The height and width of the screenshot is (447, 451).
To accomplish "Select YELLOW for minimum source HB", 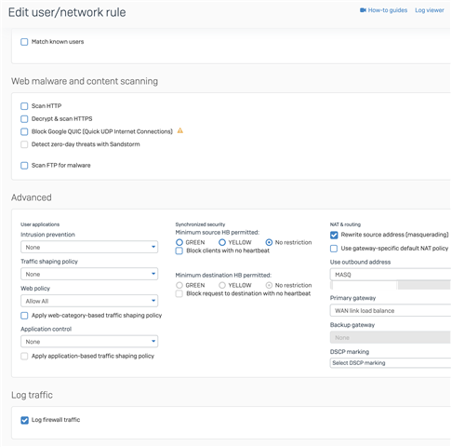I will tap(222, 242).
